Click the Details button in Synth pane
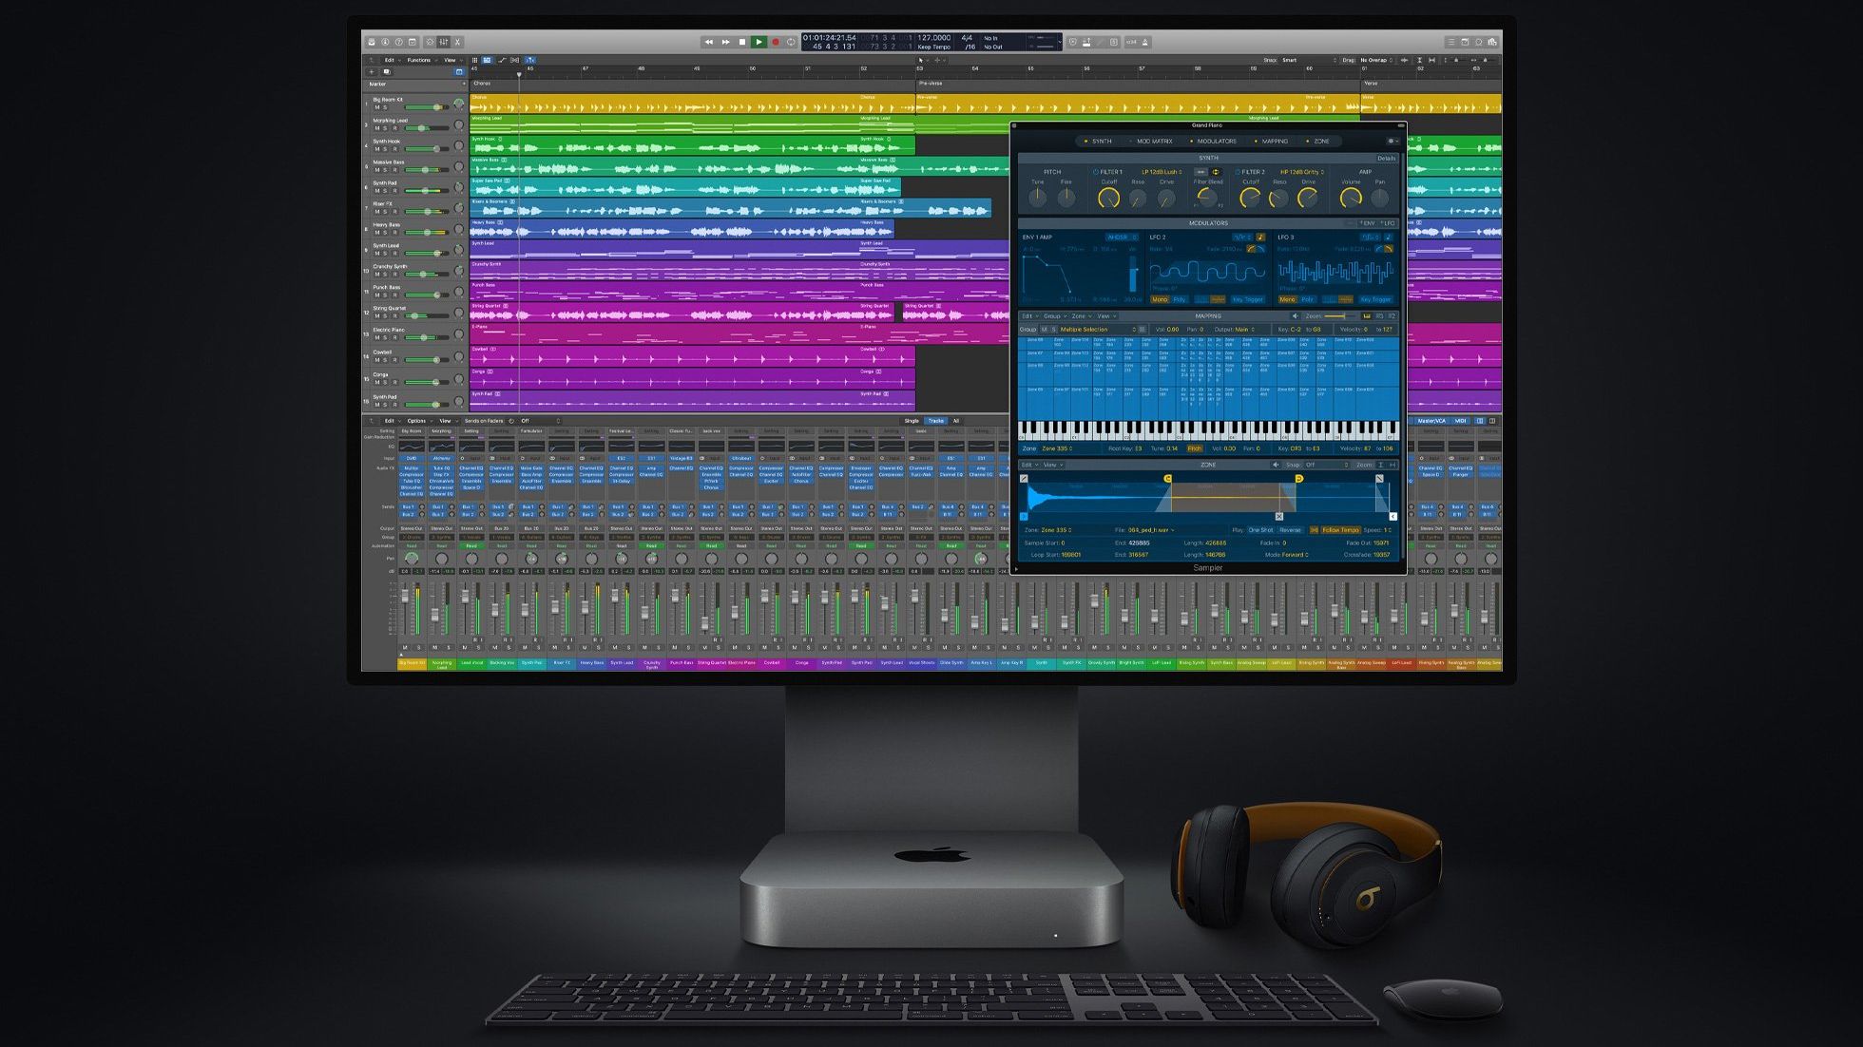 pos(1386,158)
